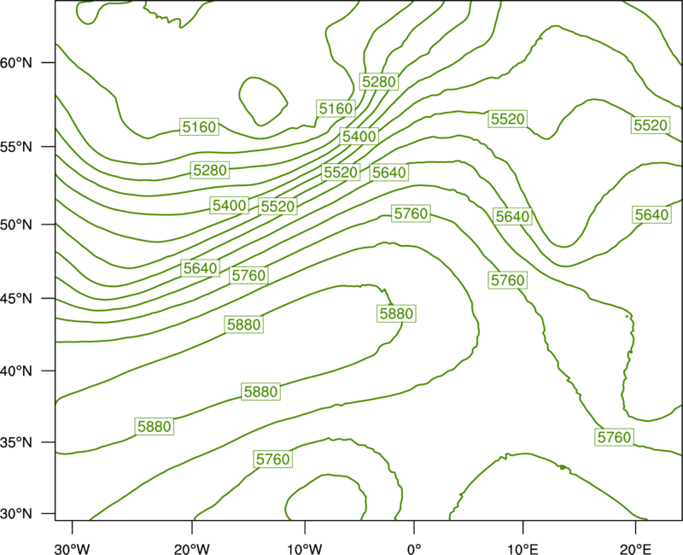Click the 20°W longitude axis label
Viewport: 683px width, 555px height.
192,549
